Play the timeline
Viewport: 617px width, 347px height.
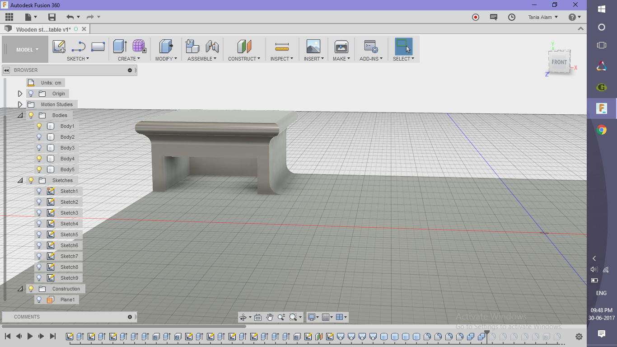[x=30, y=336]
